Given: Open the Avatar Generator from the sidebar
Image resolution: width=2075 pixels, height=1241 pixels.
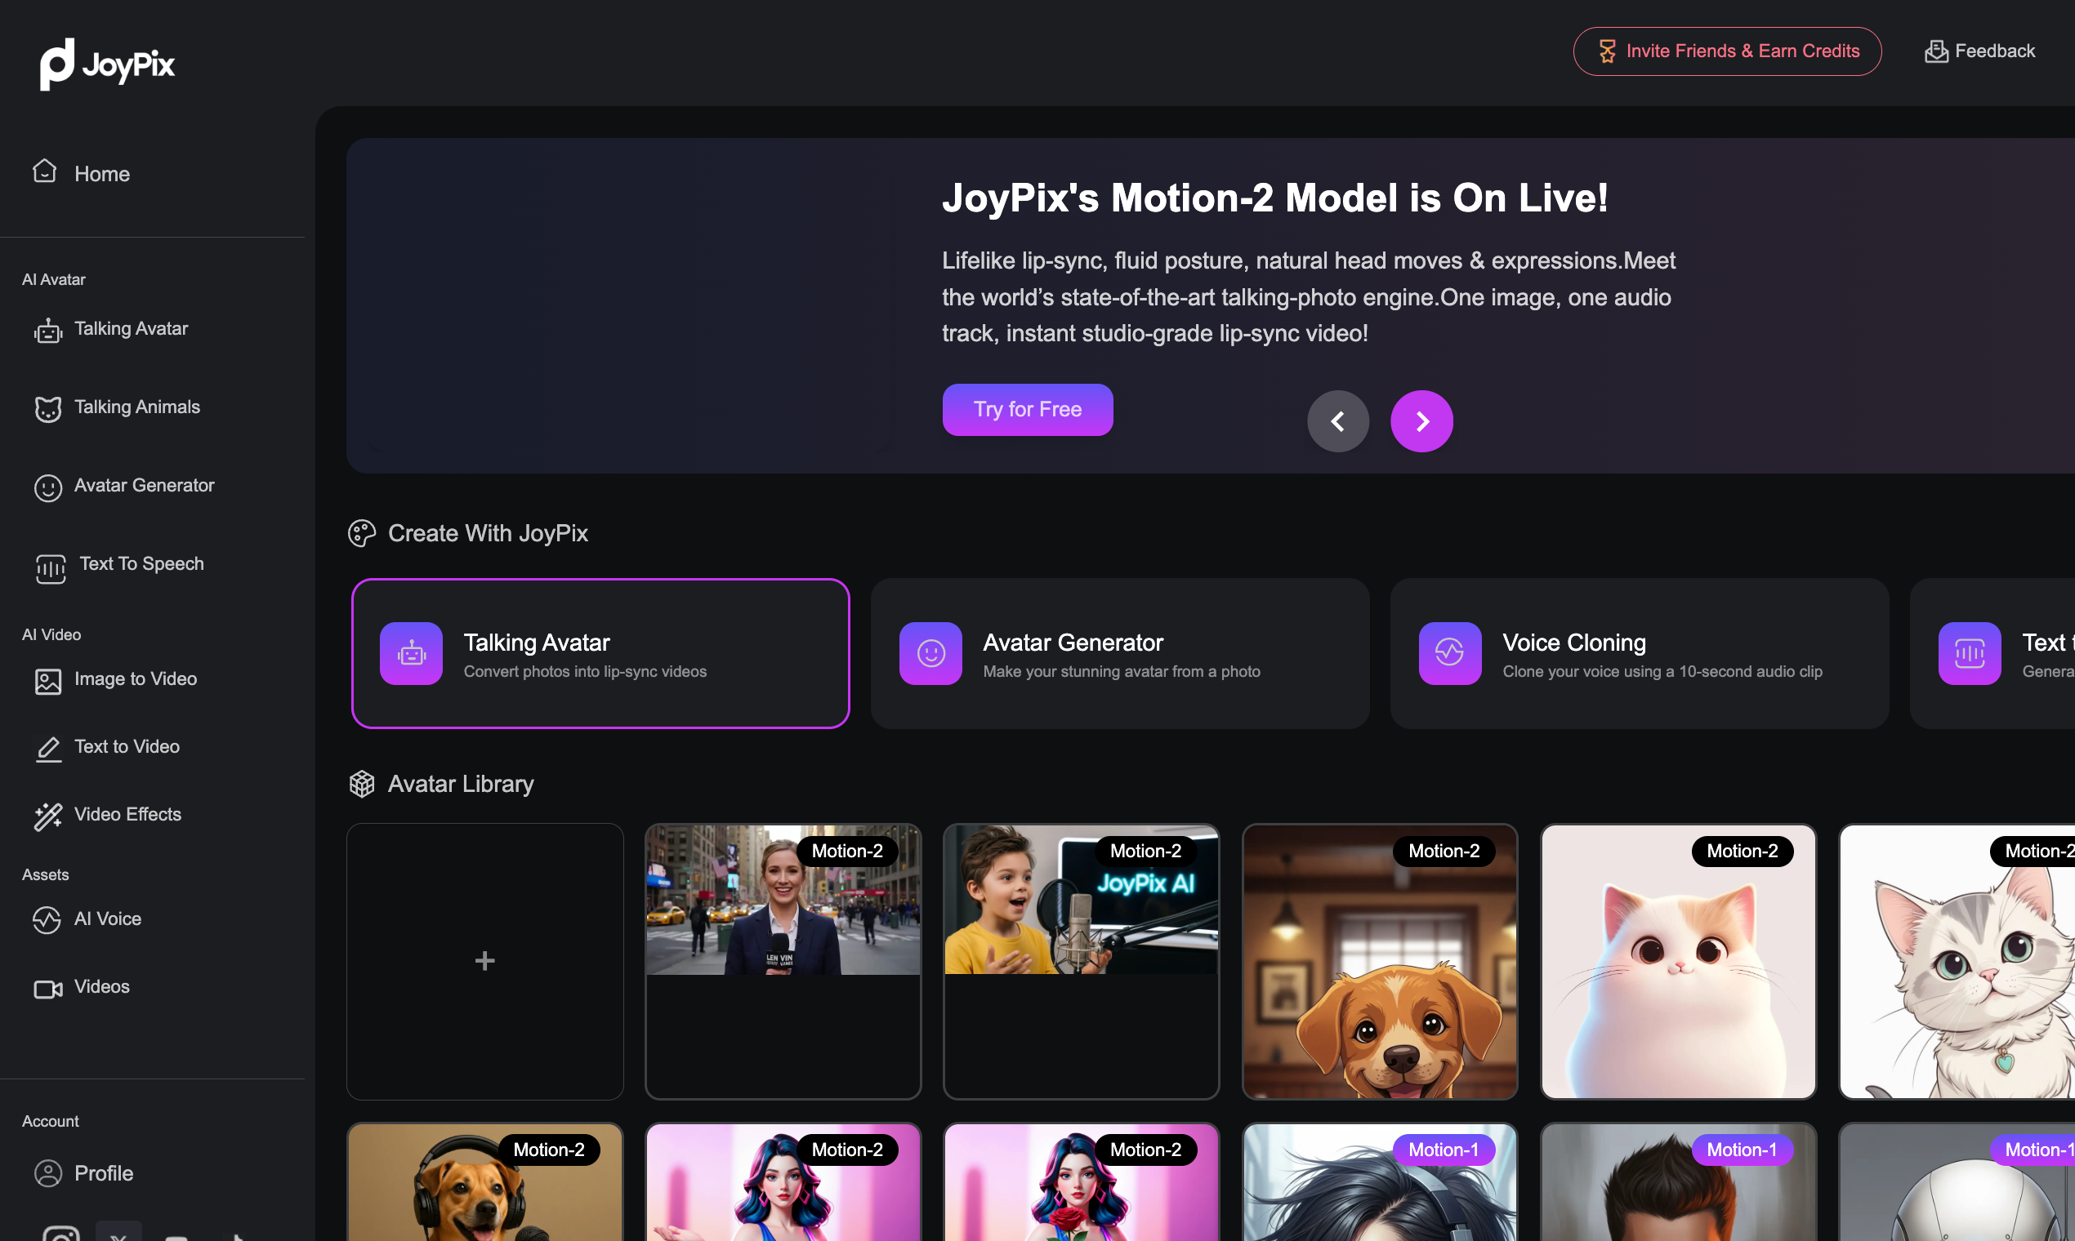Looking at the screenshot, I should click(x=144, y=485).
